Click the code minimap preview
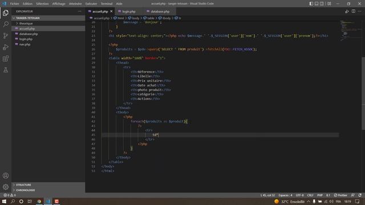The image size is (365, 205). 350,30
